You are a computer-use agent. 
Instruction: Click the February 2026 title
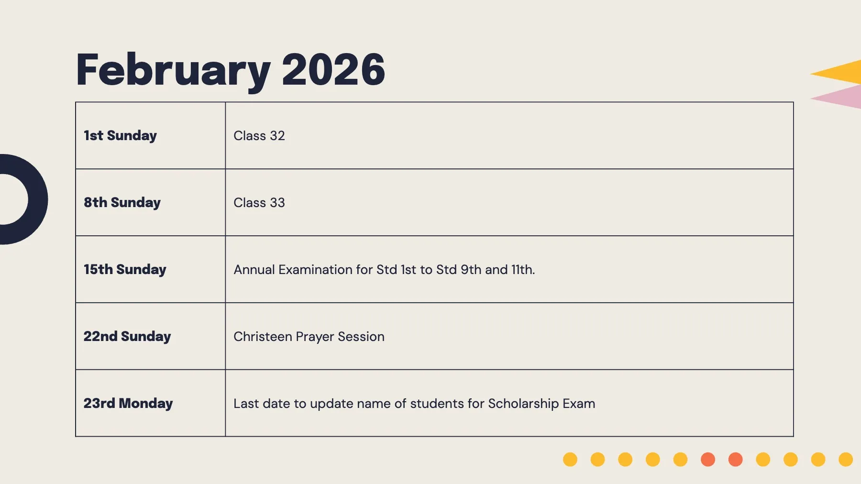(x=230, y=70)
